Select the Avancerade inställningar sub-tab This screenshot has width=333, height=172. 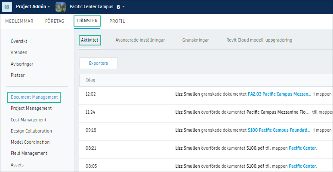pos(140,40)
